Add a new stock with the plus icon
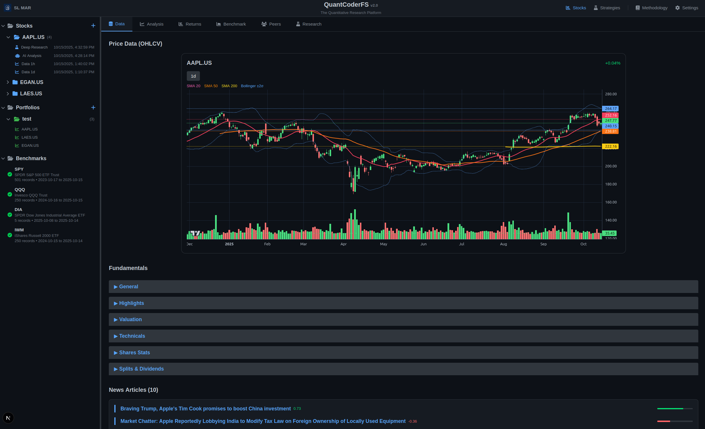Viewport: 705px width, 429px height. [93, 26]
